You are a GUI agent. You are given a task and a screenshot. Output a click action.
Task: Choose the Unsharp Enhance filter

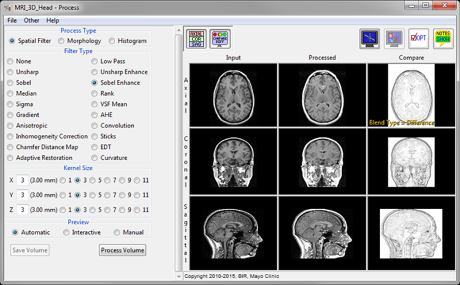pos(94,72)
